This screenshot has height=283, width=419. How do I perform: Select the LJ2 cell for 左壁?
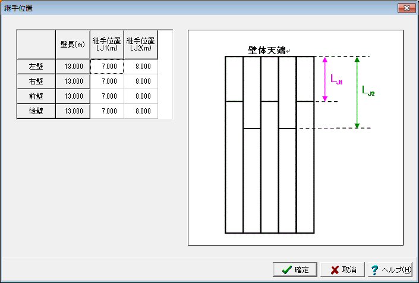coord(141,67)
